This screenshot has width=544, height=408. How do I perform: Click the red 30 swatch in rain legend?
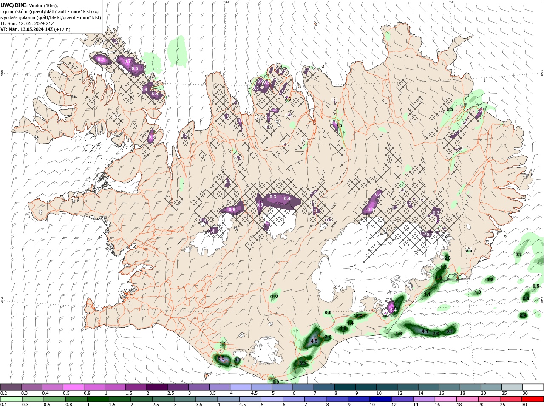pyautogui.click(x=533, y=399)
